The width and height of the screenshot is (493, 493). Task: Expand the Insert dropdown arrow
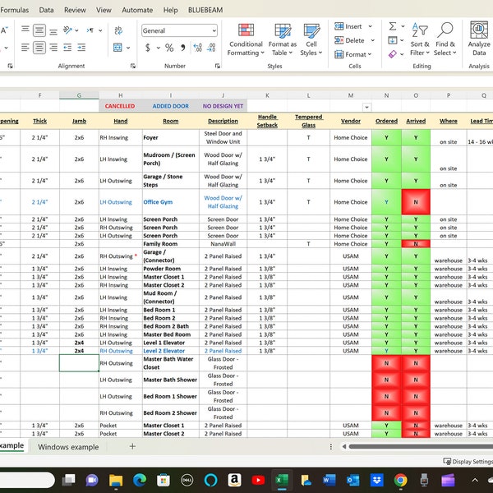pyautogui.click(x=371, y=26)
